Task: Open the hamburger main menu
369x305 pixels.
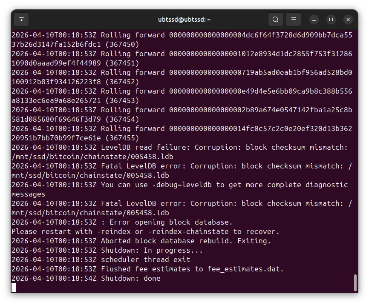Action: [294, 20]
